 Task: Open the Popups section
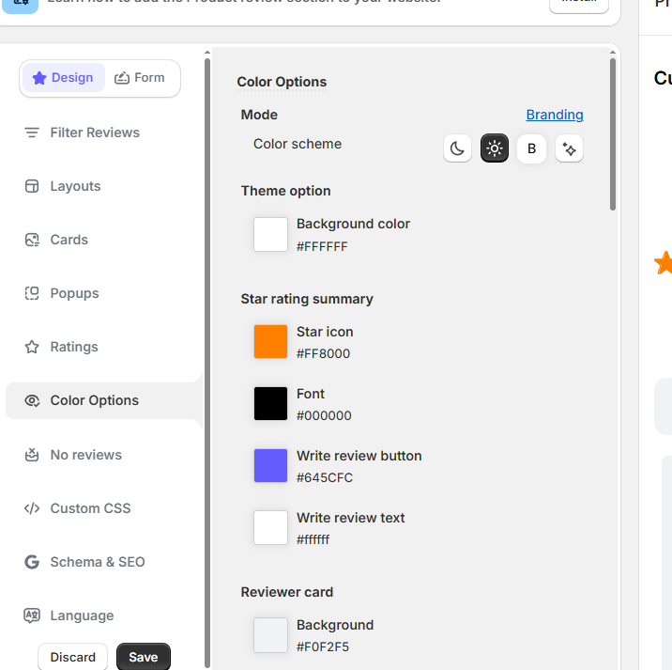(74, 293)
